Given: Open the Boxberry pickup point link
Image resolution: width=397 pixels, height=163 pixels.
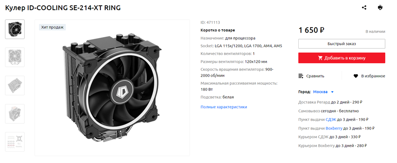Looking at the screenshot, I should tap(334, 128).
